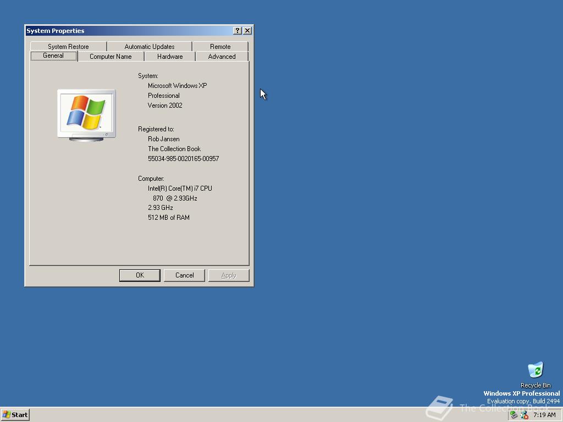Viewport: 563px width, 422px height.
Task: Select the General tab
Action: point(53,55)
